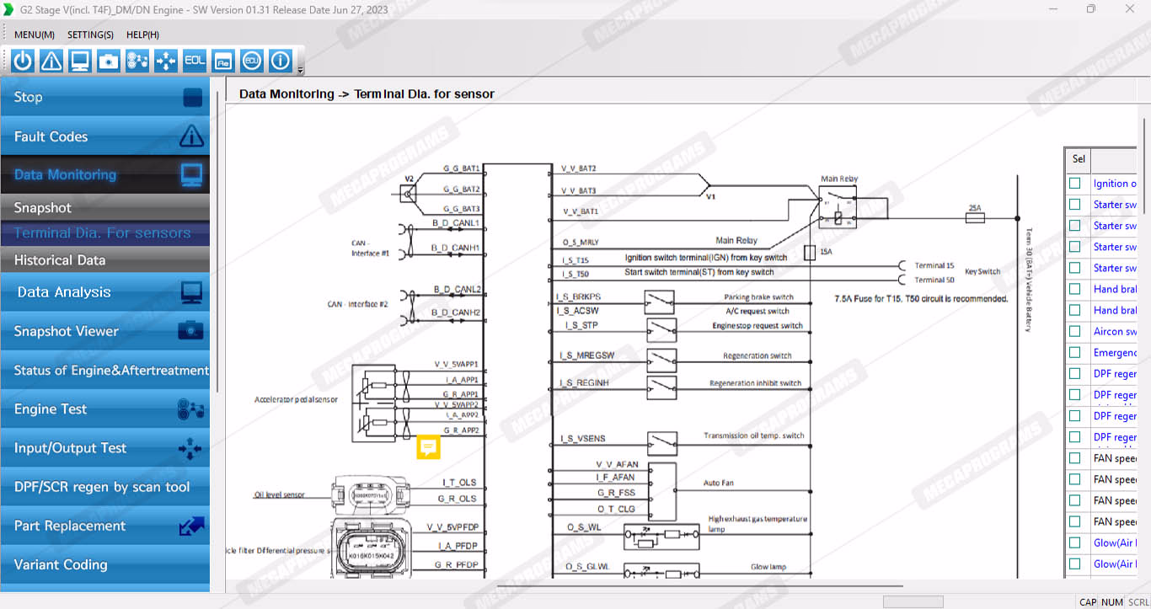Click the power icon in the toolbar
Viewport: 1151px width, 609px height.
coord(23,61)
